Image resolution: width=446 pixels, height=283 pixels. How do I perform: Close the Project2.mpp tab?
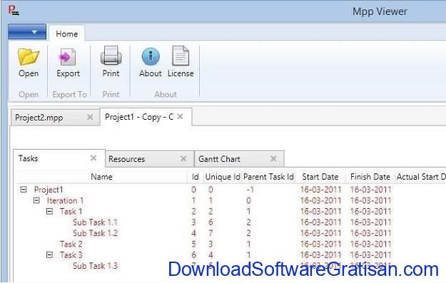click(90, 117)
